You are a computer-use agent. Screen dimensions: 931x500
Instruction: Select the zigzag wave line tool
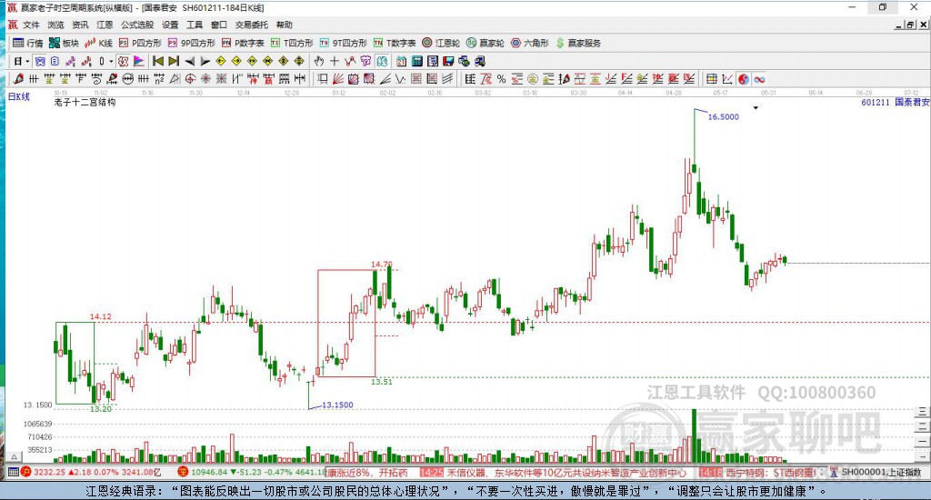pyautogui.click(x=401, y=78)
